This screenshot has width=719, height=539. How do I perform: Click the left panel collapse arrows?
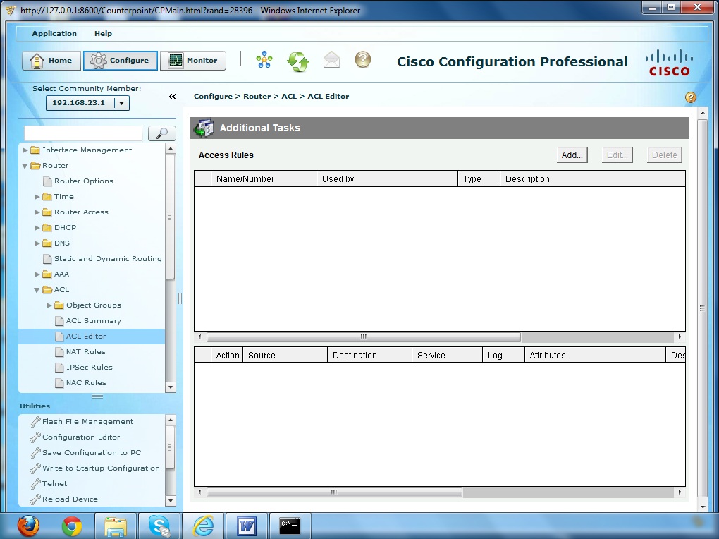point(172,97)
